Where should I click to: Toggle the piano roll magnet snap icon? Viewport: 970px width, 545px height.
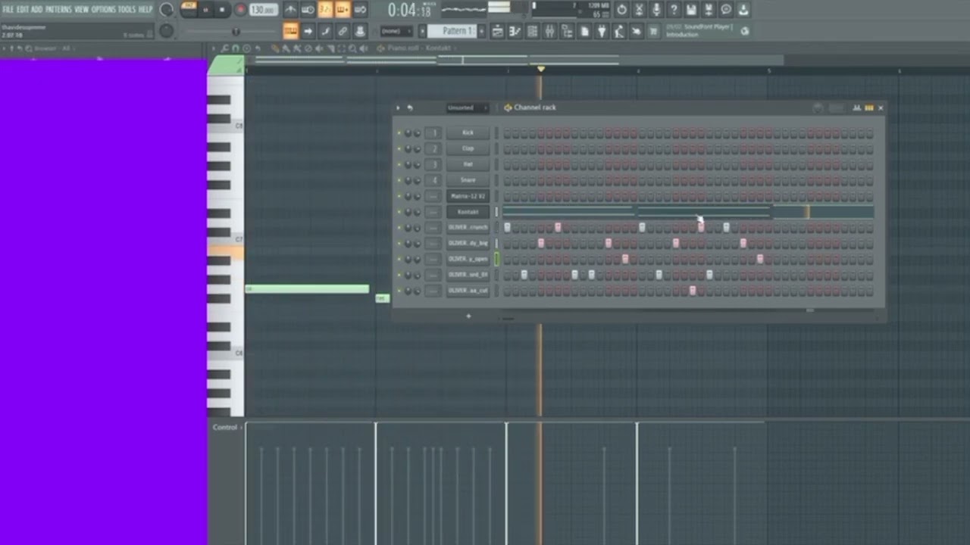pos(236,48)
